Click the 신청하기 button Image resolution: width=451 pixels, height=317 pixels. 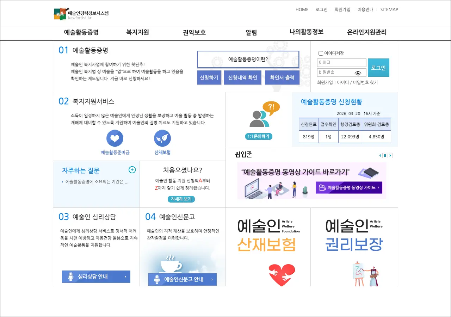pos(209,77)
